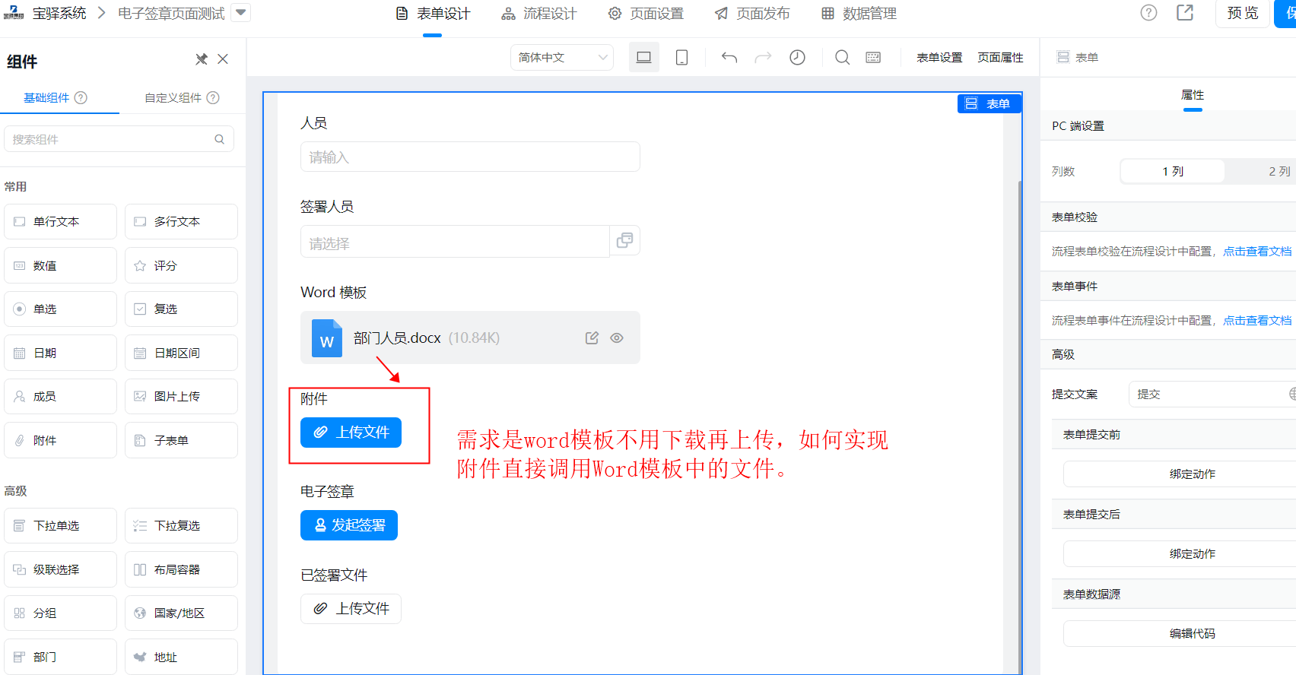This screenshot has width=1296, height=675.
Task: Open 页面发布 tab
Action: [x=752, y=14]
